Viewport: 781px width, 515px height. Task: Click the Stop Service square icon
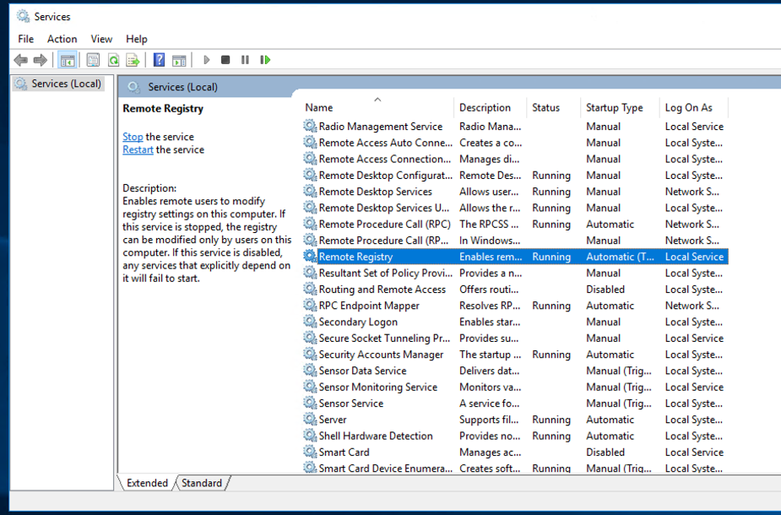click(x=225, y=60)
